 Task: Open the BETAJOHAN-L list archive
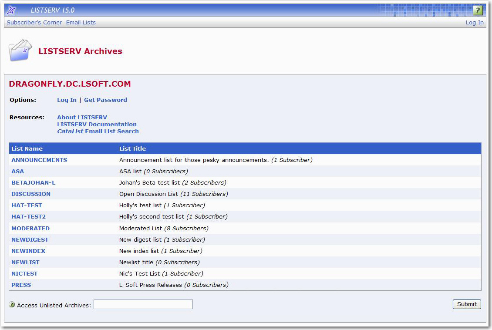33,182
